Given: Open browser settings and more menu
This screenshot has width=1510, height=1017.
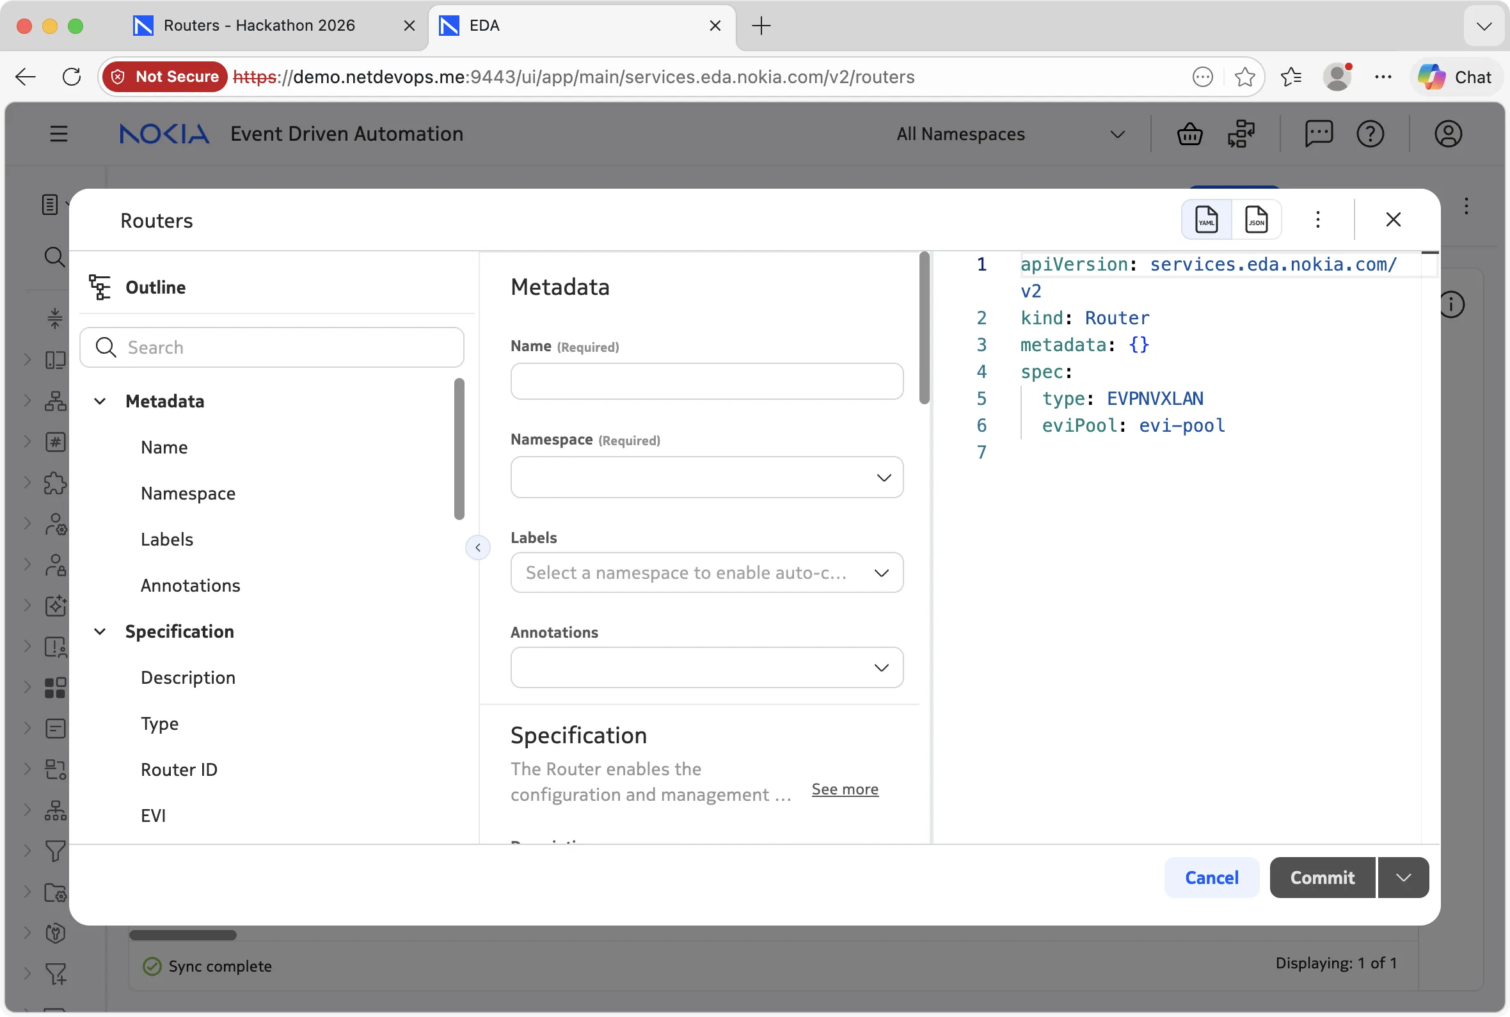Looking at the screenshot, I should [1383, 77].
